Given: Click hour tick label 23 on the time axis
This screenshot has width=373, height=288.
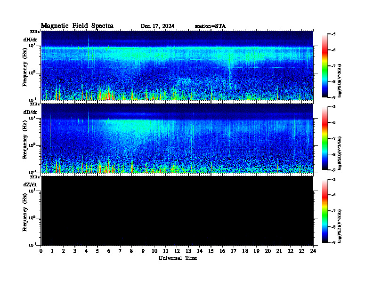Looking at the screenshot, I should [x=301, y=251].
